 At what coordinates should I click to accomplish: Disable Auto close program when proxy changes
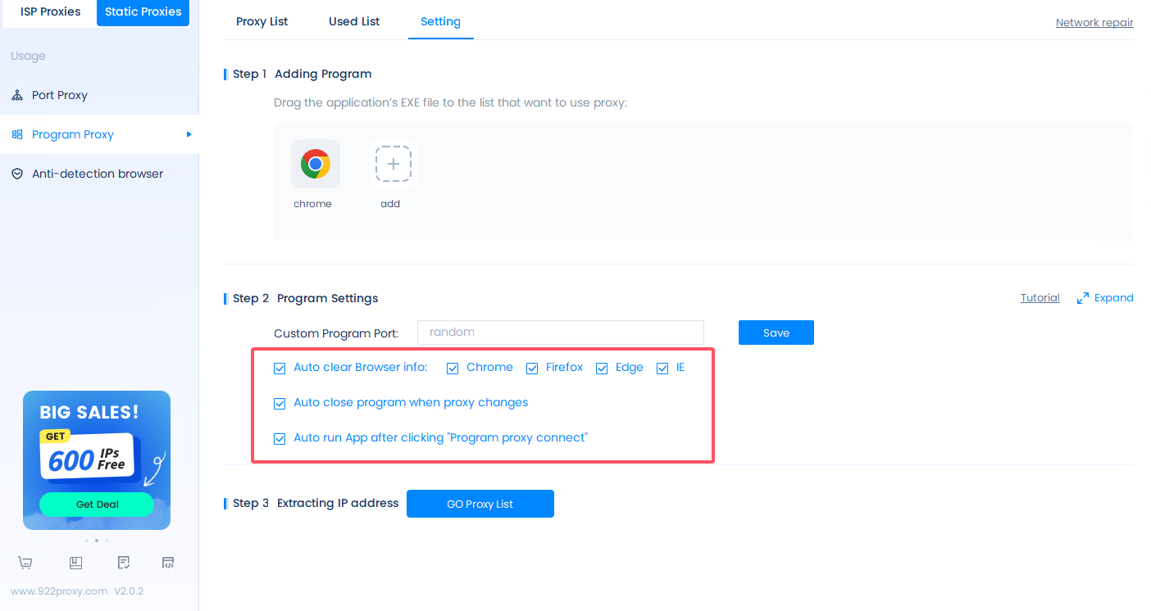(x=280, y=403)
